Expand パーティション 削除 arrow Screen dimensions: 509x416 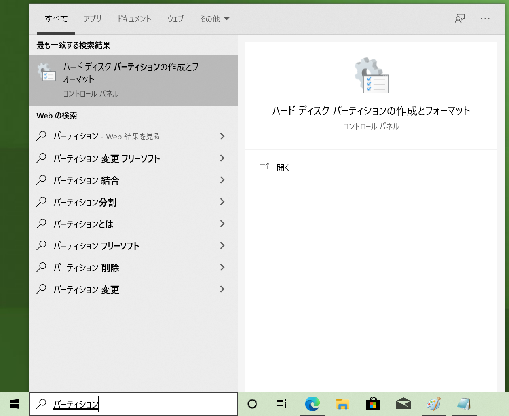point(222,267)
